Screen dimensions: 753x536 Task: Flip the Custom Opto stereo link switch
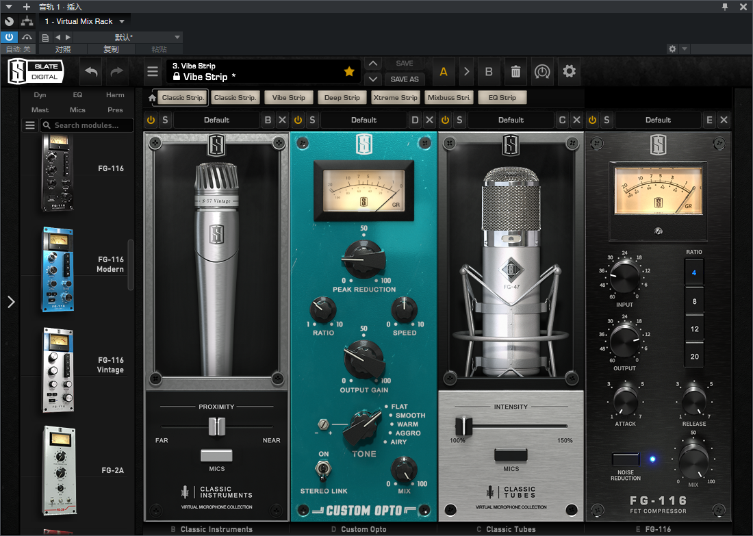tap(324, 469)
